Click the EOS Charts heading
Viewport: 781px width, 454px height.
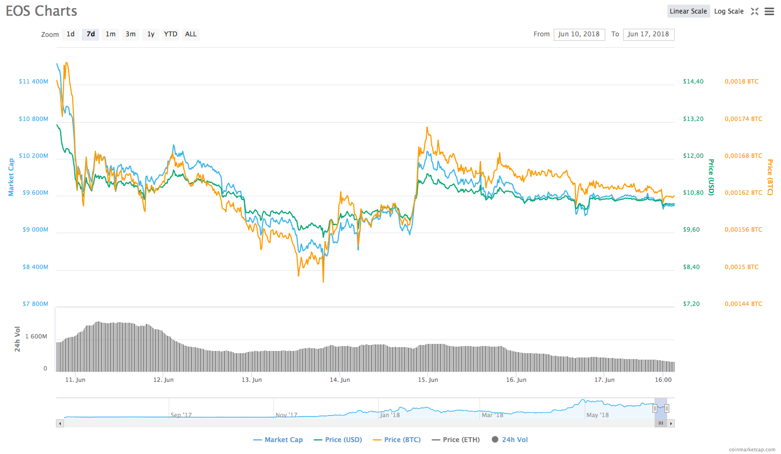coord(42,11)
